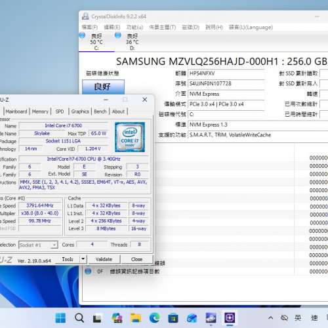Launch Microsoft Edge from the taskbar

tap(154, 318)
